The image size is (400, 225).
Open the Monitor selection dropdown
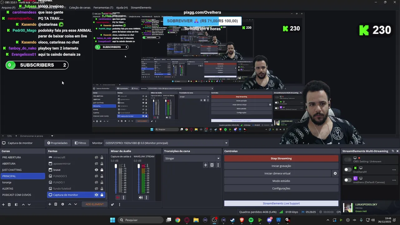click(166, 143)
